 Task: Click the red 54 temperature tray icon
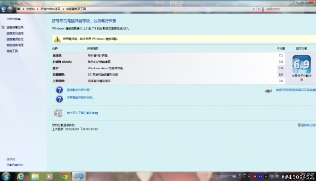pos(255,177)
